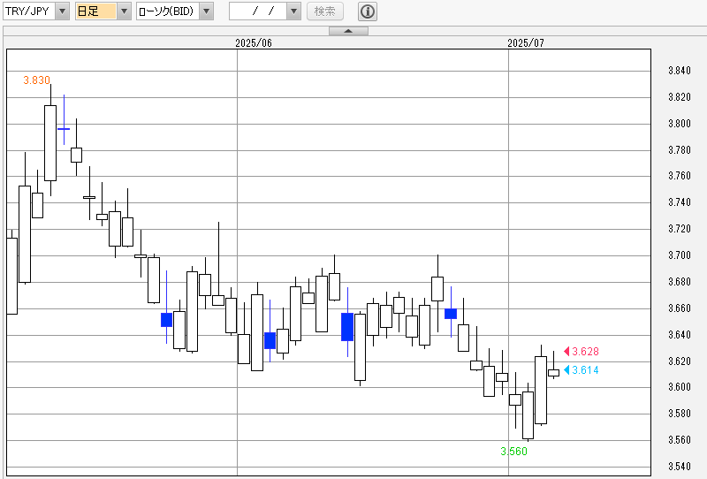
Task: Select the 日足 timeframe field
Action: coord(96,11)
